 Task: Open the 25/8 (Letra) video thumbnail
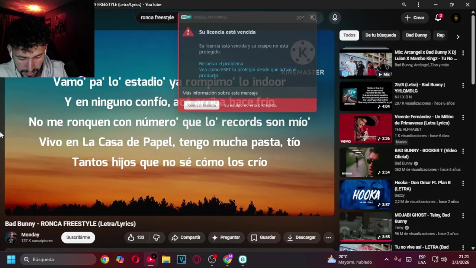click(366, 96)
